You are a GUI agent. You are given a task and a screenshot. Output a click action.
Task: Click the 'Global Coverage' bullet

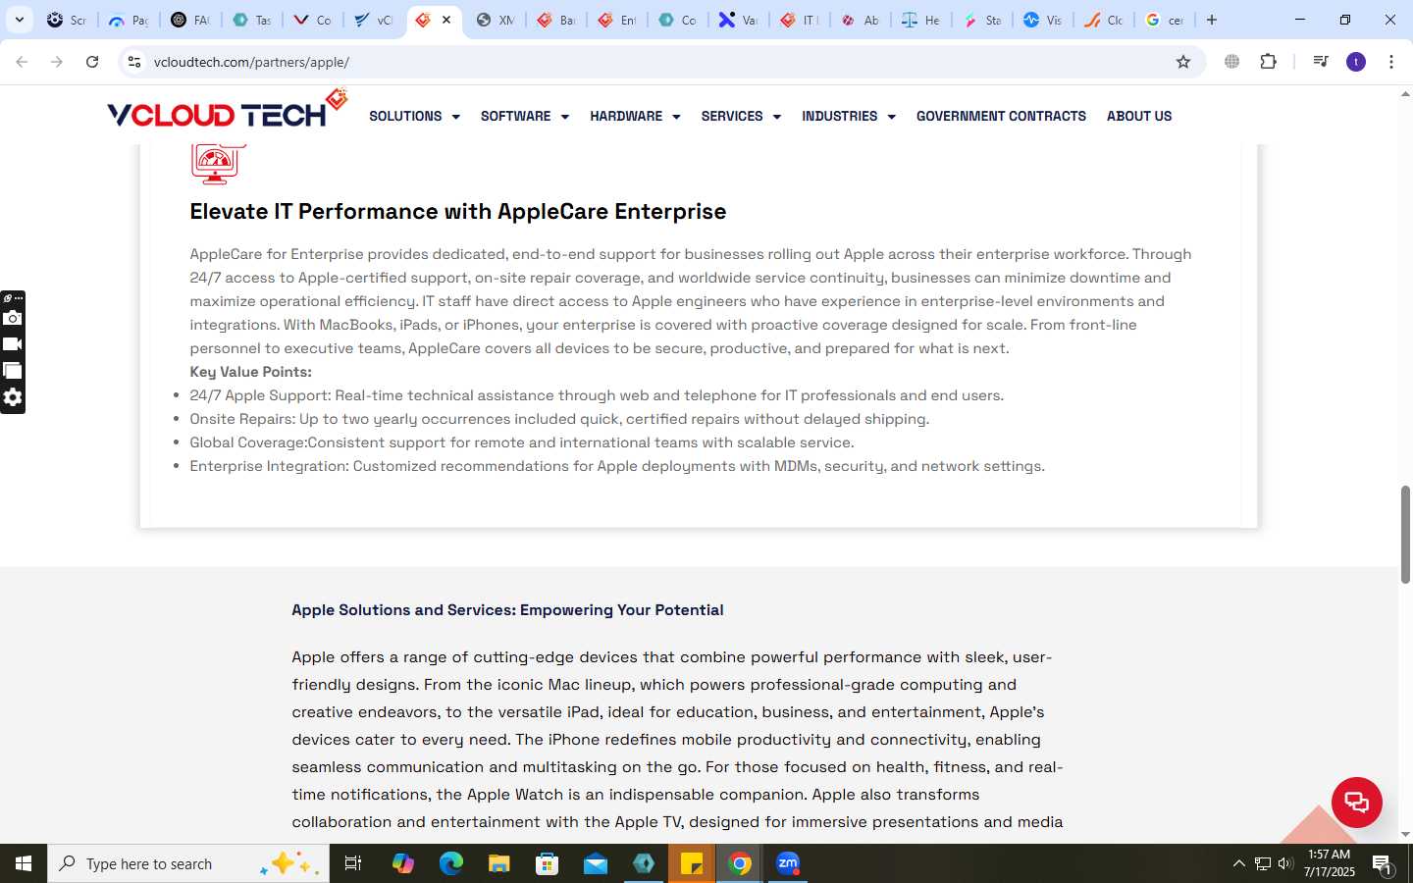(522, 442)
